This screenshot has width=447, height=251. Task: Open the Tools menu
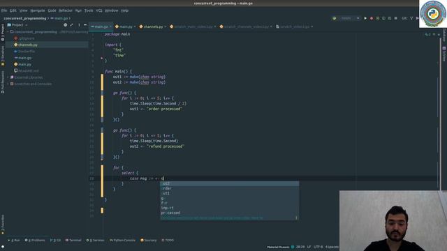click(89, 10)
